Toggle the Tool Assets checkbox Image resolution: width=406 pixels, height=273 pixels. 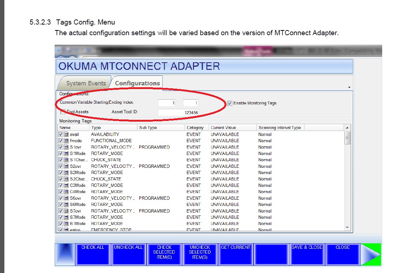(x=62, y=112)
